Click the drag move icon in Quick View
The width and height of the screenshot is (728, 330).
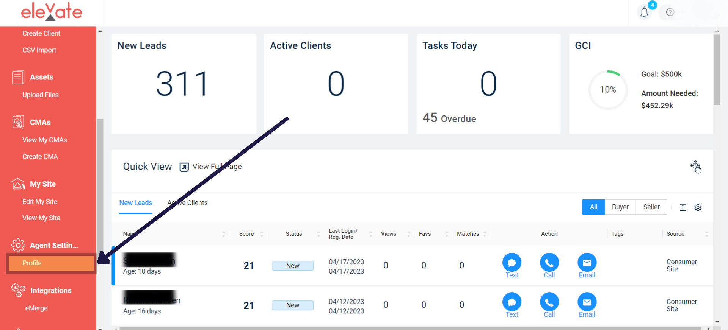(x=696, y=167)
